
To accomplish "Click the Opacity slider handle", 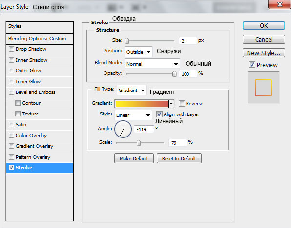I will click(x=174, y=74).
